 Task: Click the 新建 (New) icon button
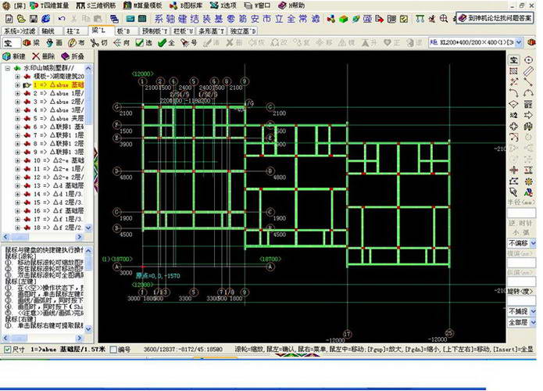pyautogui.click(x=14, y=57)
